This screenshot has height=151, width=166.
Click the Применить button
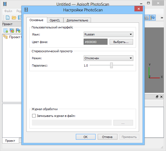[129, 137]
